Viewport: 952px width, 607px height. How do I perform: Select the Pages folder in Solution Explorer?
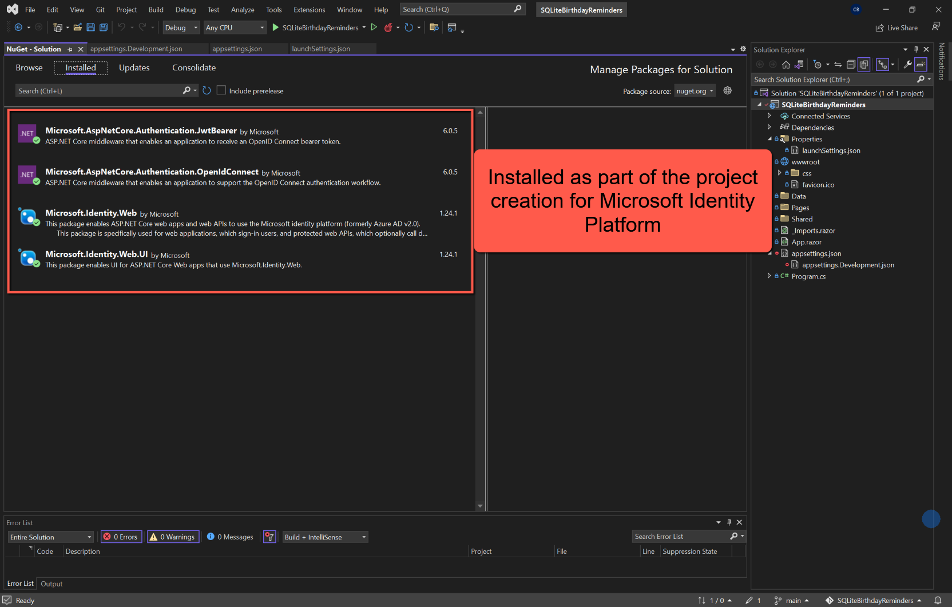800,208
